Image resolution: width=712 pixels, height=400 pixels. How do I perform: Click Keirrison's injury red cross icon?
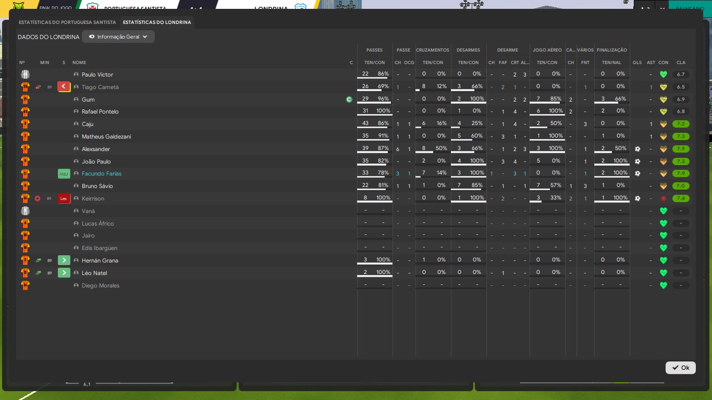coord(38,198)
